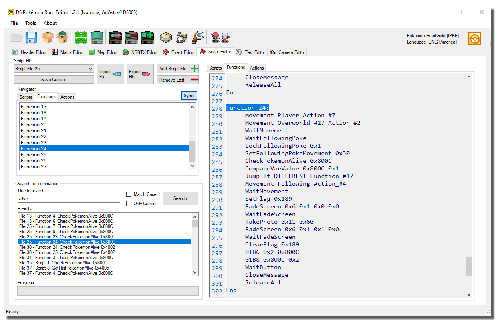Viewport: 498px width, 322px height.
Task: Click the disc case toolbar icon
Action: point(166,38)
